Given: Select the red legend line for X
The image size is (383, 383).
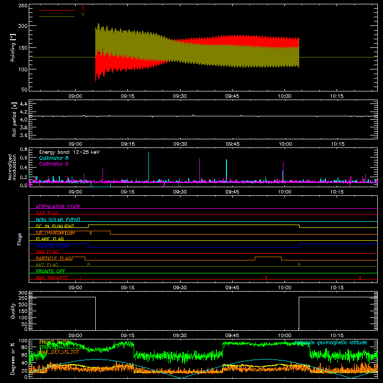Looking at the screenshot, I should [57, 10].
